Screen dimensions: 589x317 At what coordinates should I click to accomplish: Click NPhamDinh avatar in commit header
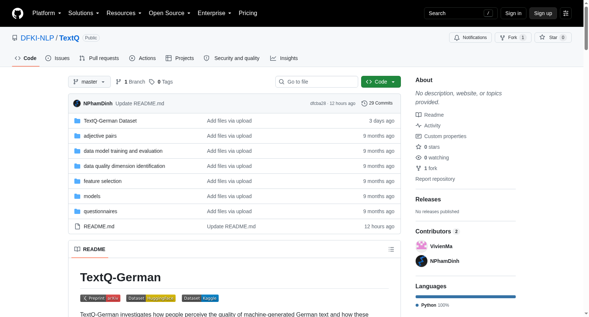[77, 103]
